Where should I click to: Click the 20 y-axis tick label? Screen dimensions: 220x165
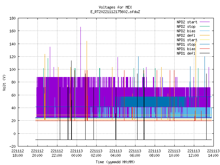[13, 121]
